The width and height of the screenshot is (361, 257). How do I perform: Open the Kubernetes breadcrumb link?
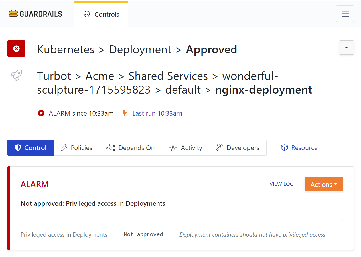(x=66, y=49)
